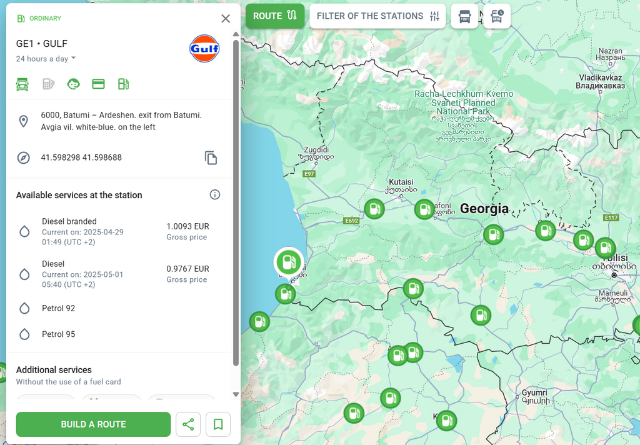Click the Build a Route button
Image resolution: width=640 pixels, height=445 pixels.
coord(94,424)
